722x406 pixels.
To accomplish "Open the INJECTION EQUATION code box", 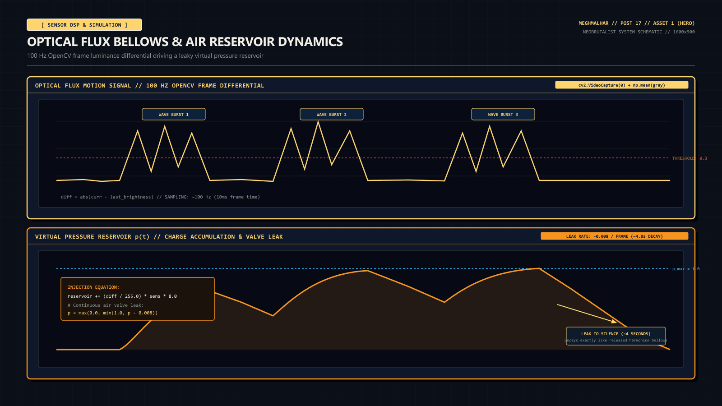I will coord(138,299).
